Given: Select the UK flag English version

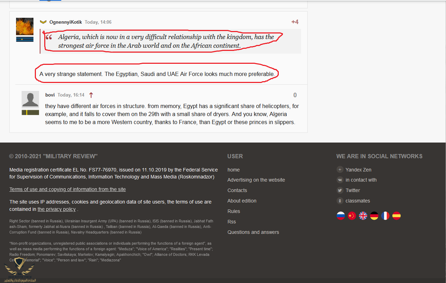Looking at the screenshot, I should click(x=363, y=216).
